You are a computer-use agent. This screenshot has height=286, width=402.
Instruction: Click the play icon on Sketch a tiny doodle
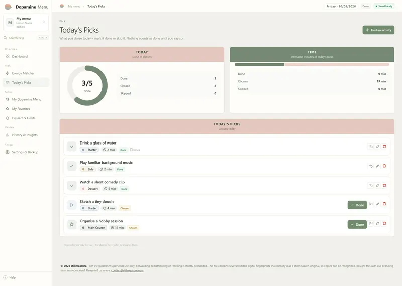(72, 205)
